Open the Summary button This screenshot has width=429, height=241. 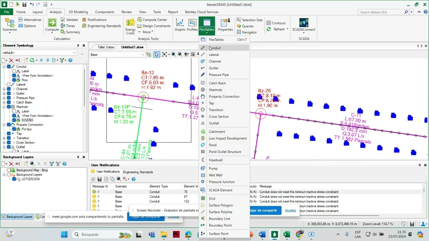[x=70, y=32]
